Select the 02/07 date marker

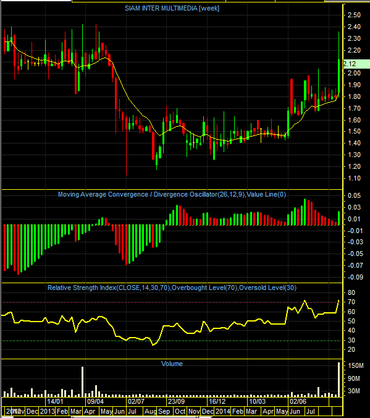pyautogui.click(x=136, y=401)
